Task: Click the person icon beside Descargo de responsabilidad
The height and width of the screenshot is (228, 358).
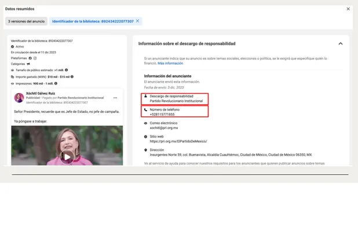Action: 145,96
